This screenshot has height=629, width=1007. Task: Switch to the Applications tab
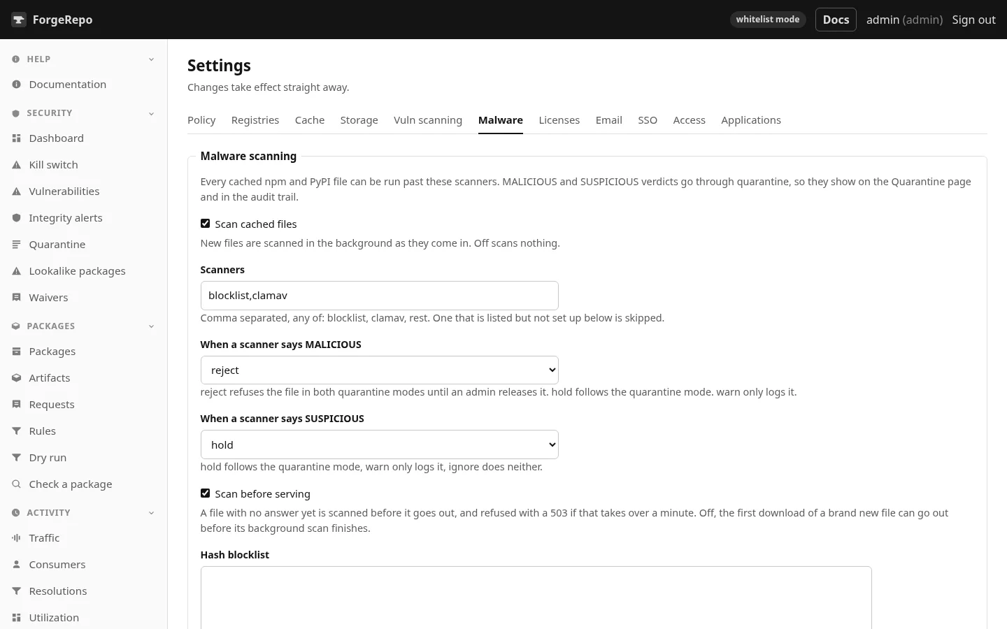click(x=751, y=120)
